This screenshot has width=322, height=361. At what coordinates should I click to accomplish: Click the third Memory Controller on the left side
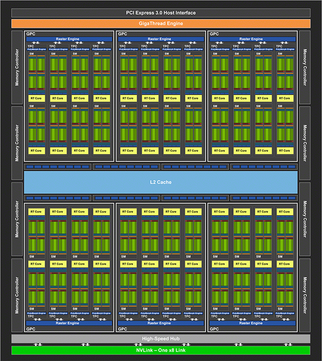pyautogui.click(x=17, y=219)
